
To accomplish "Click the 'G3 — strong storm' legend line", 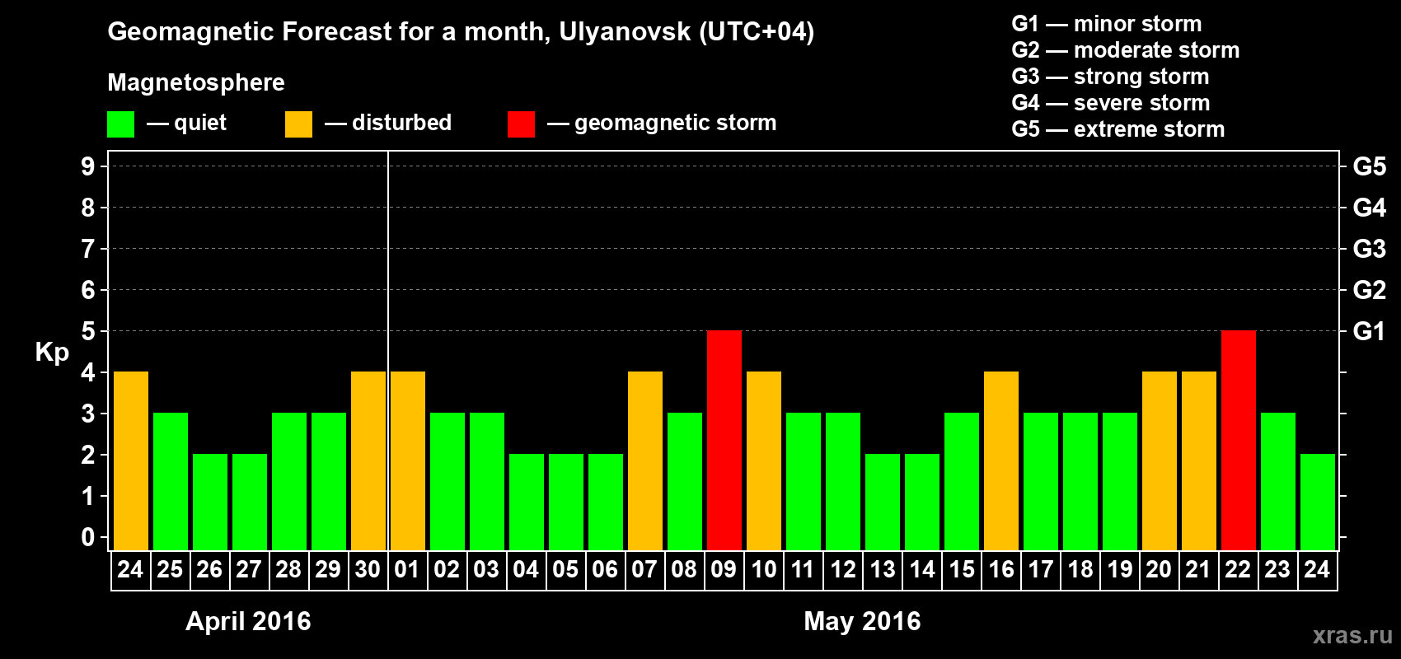I will (x=1110, y=77).
